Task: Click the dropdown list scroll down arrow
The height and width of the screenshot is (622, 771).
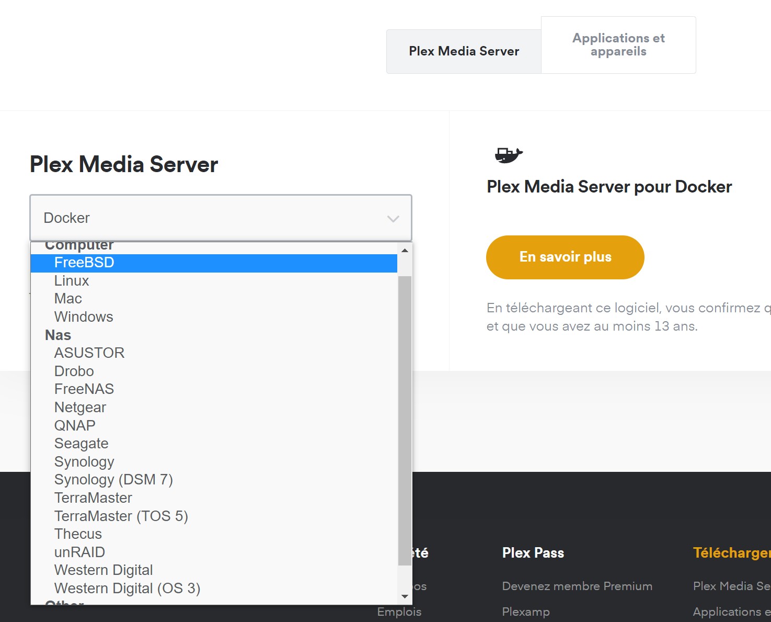Action: (405, 596)
